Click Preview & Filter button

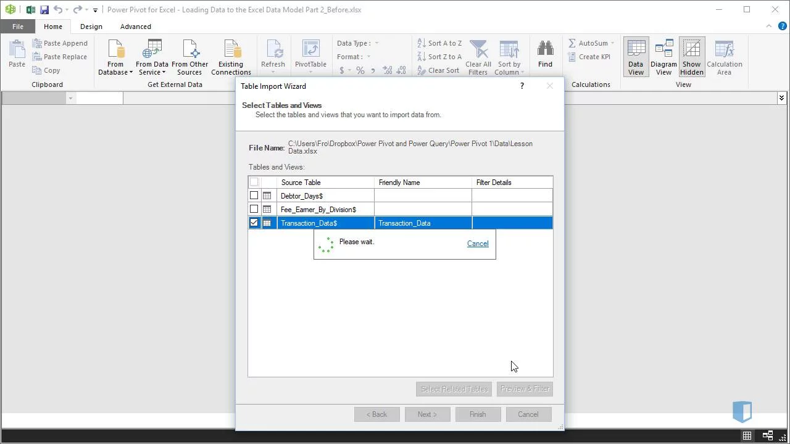(x=525, y=389)
